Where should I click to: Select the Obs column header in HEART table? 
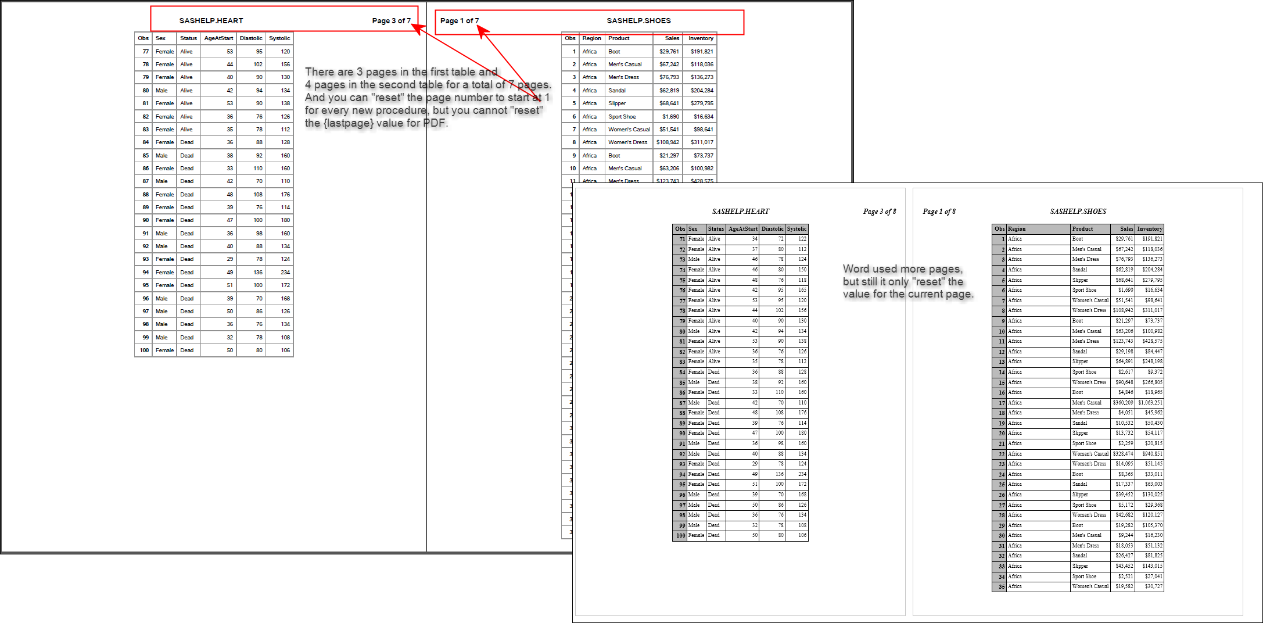pos(143,38)
